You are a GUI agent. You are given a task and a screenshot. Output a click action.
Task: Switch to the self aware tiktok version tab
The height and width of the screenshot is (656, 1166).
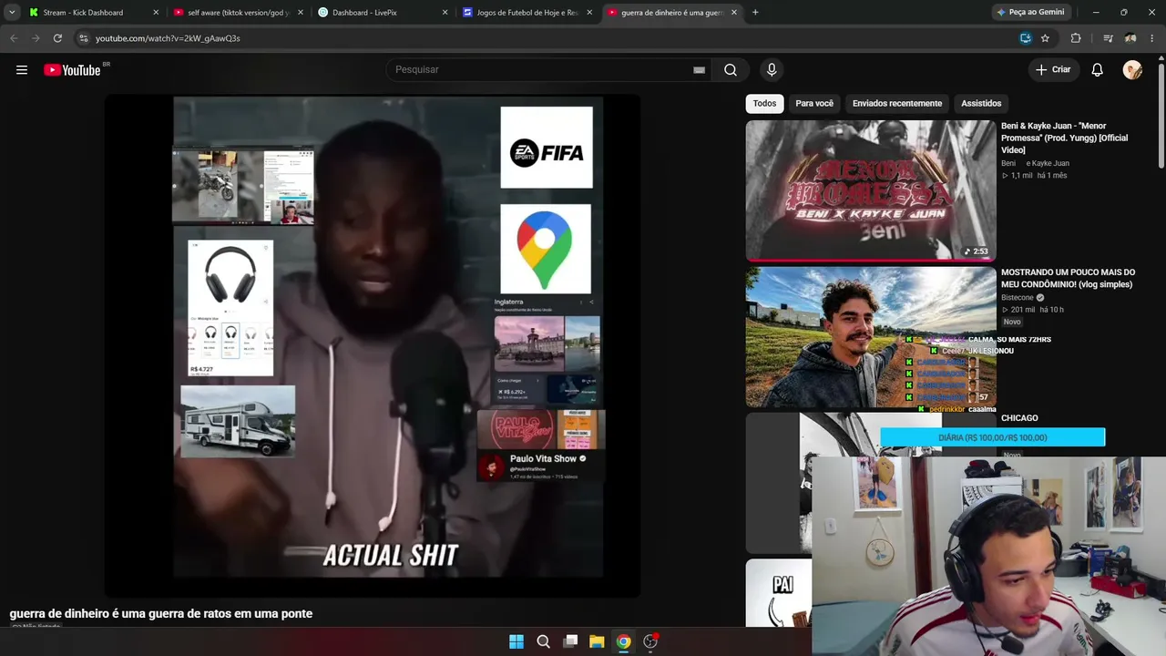coord(239,13)
